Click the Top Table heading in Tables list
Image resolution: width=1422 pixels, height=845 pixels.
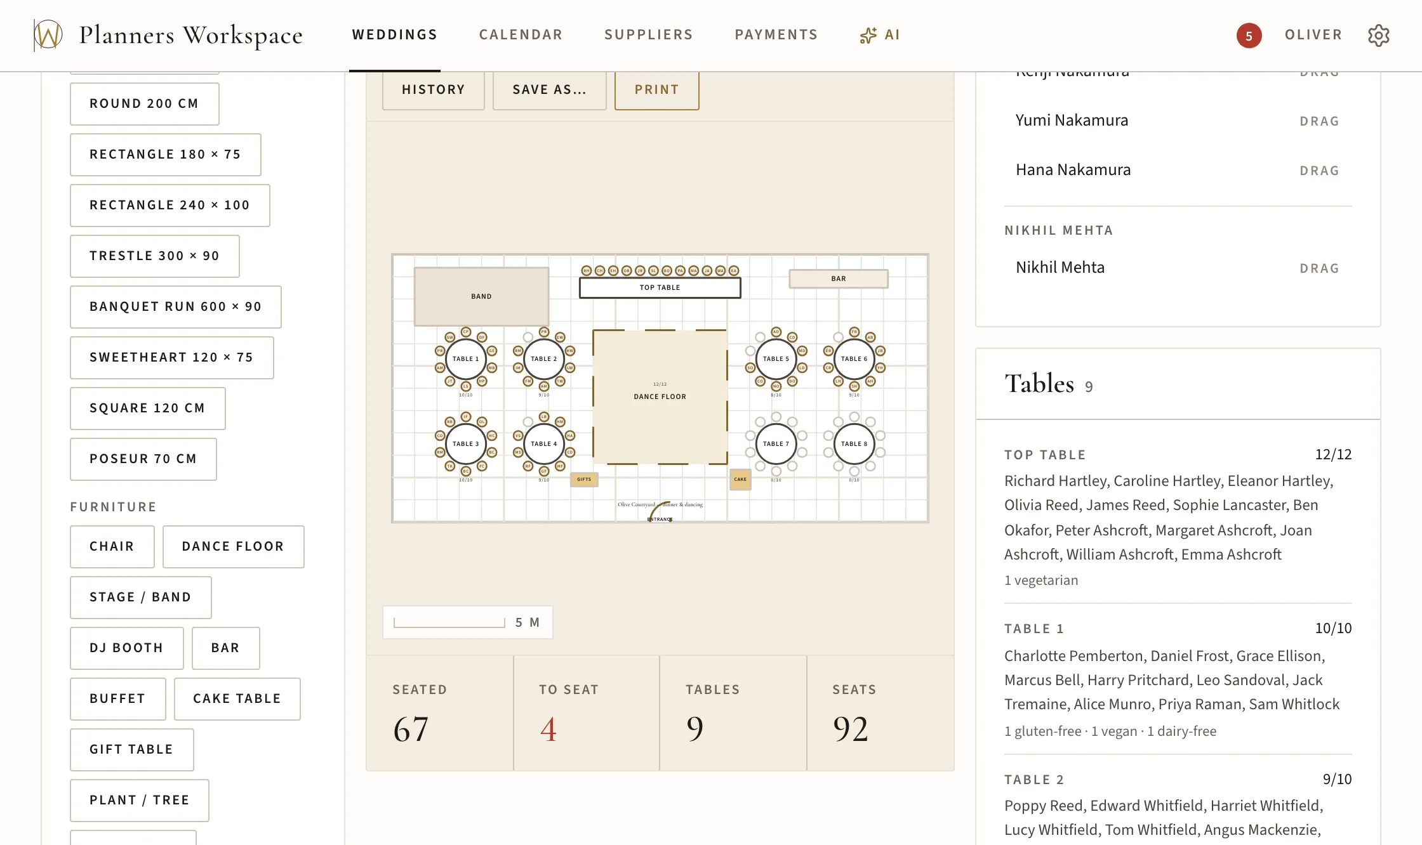pyautogui.click(x=1045, y=455)
